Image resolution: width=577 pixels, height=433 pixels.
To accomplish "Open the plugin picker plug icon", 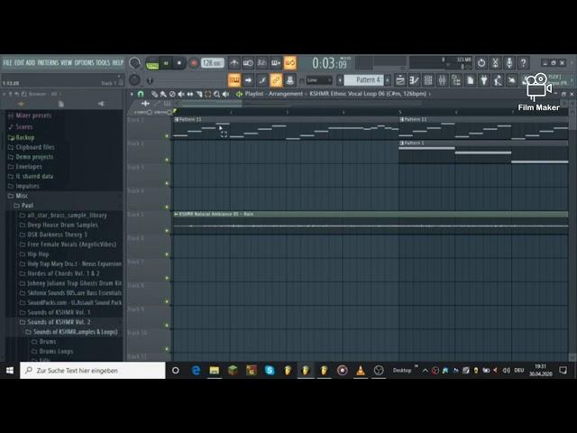I will [484, 80].
